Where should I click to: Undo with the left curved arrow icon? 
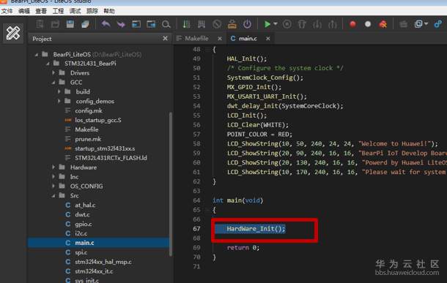tap(106, 24)
